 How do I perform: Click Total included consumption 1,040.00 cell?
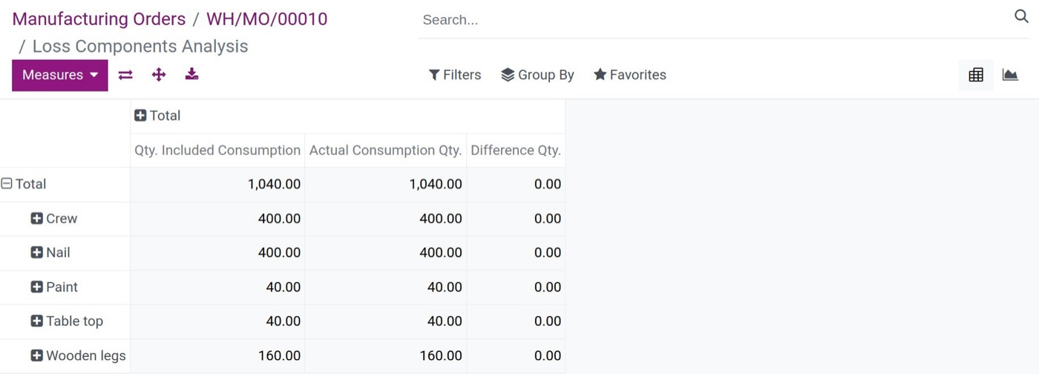(217, 184)
